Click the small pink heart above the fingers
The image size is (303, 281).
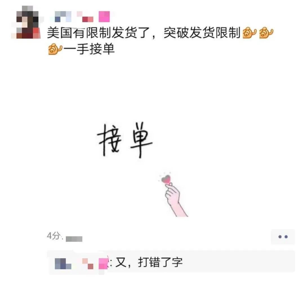click(x=166, y=179)
